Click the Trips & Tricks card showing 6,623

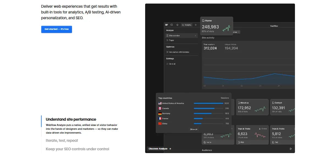(252, 135)
